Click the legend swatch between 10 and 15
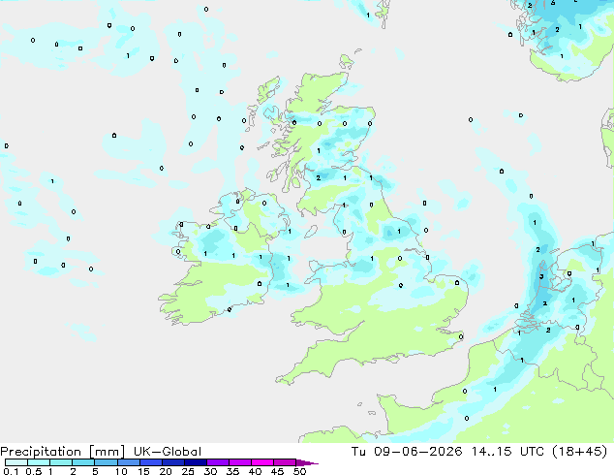Screen dimensions: 614x475 [129, 462]
